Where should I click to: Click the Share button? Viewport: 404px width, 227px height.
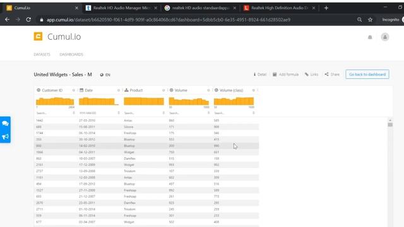click(x=332, y=74)
